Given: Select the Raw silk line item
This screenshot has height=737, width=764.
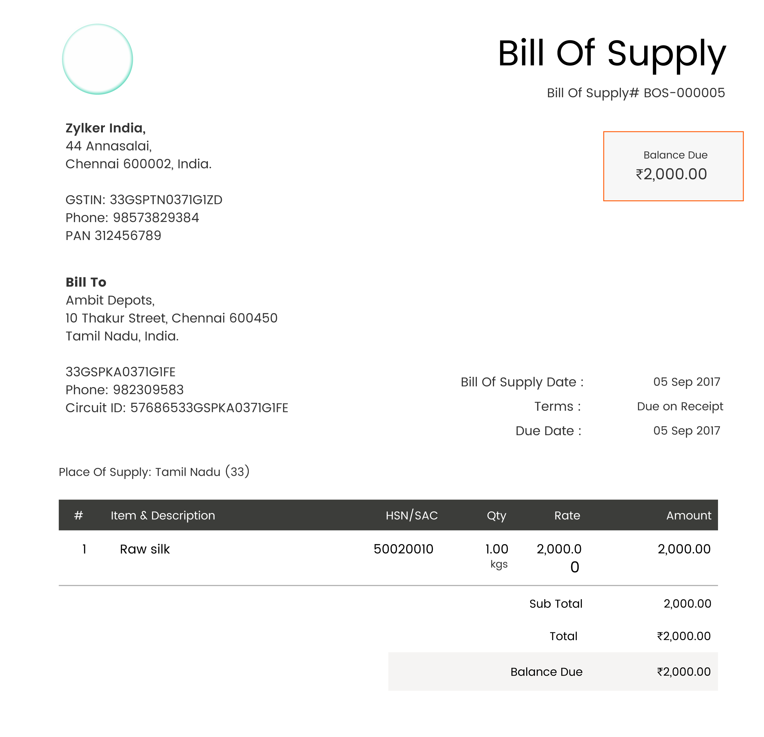Looking at the screenshot, I should pos(145,549).
